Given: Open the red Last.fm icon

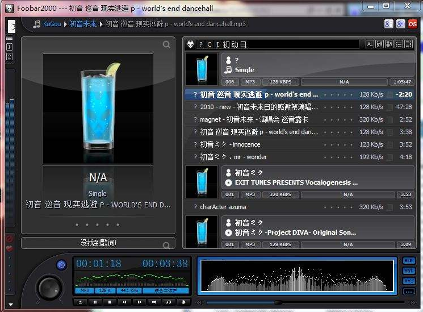Looking at the screenshot, I should [x=412, y=24].
